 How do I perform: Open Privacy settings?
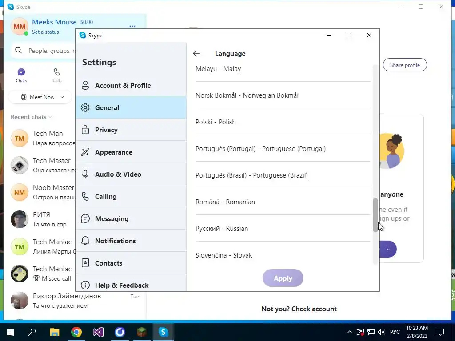click(131, 130)
